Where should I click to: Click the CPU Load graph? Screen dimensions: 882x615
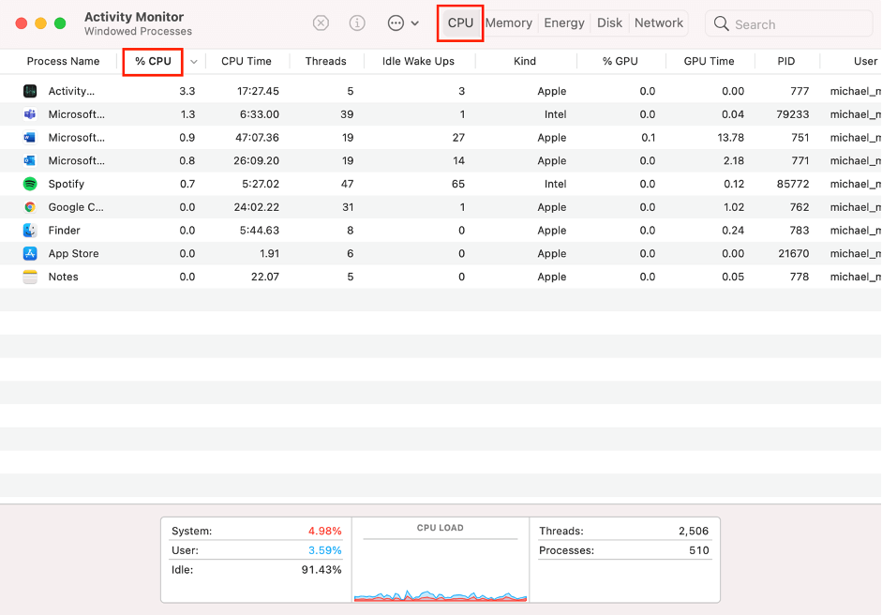440,572
